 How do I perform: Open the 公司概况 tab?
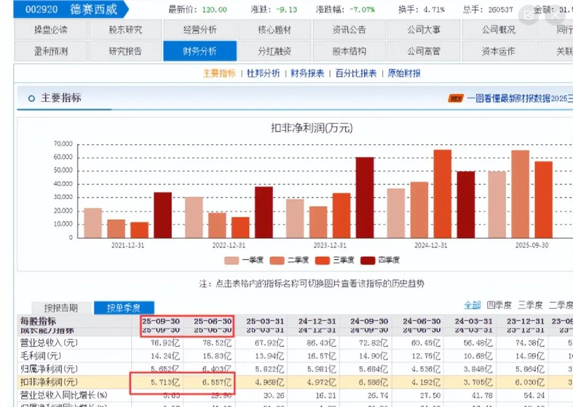pos(498,30)
